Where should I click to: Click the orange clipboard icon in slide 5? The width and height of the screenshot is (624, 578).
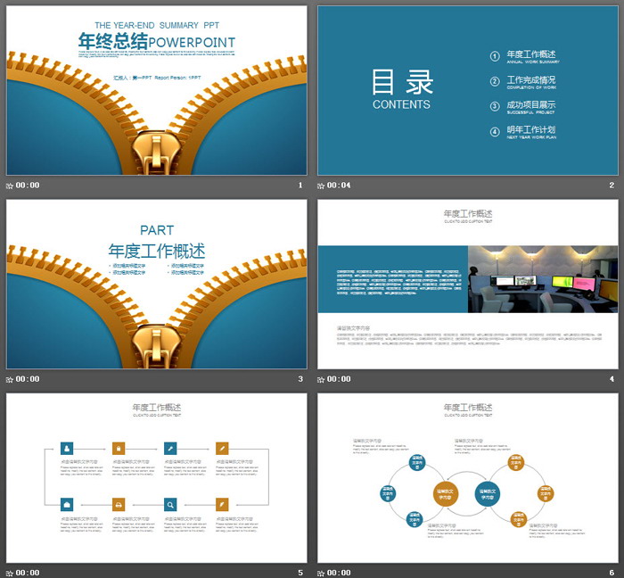pos(118,448)
